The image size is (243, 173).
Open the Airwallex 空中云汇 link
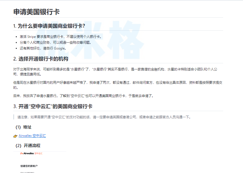pyautogui.click(x=32, y=136)
